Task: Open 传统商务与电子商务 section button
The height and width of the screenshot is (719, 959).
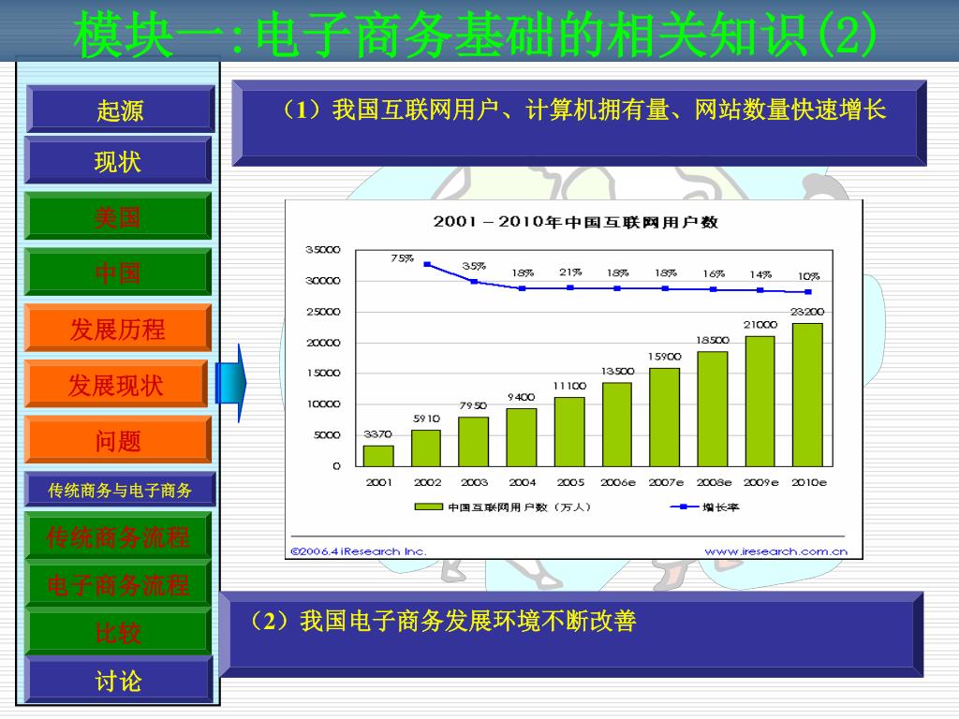Action: [120, 490]
